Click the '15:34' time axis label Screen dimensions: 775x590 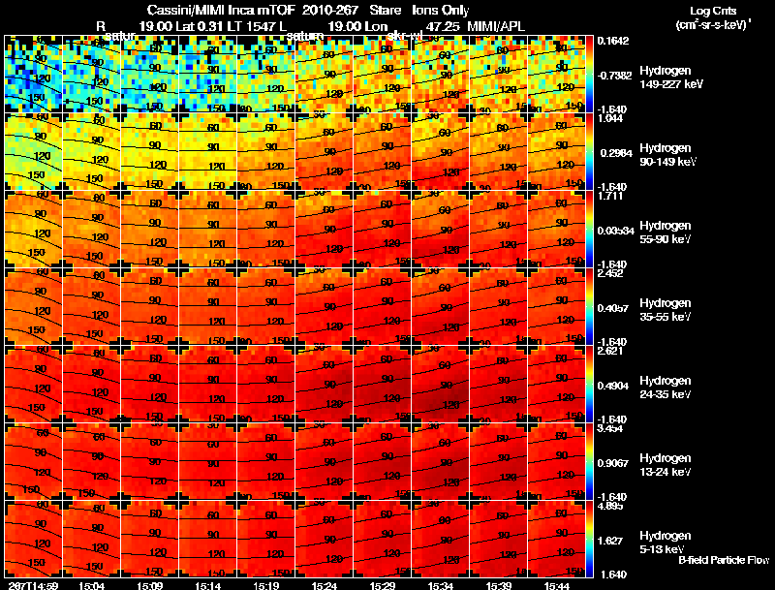(x=441, y=586)
